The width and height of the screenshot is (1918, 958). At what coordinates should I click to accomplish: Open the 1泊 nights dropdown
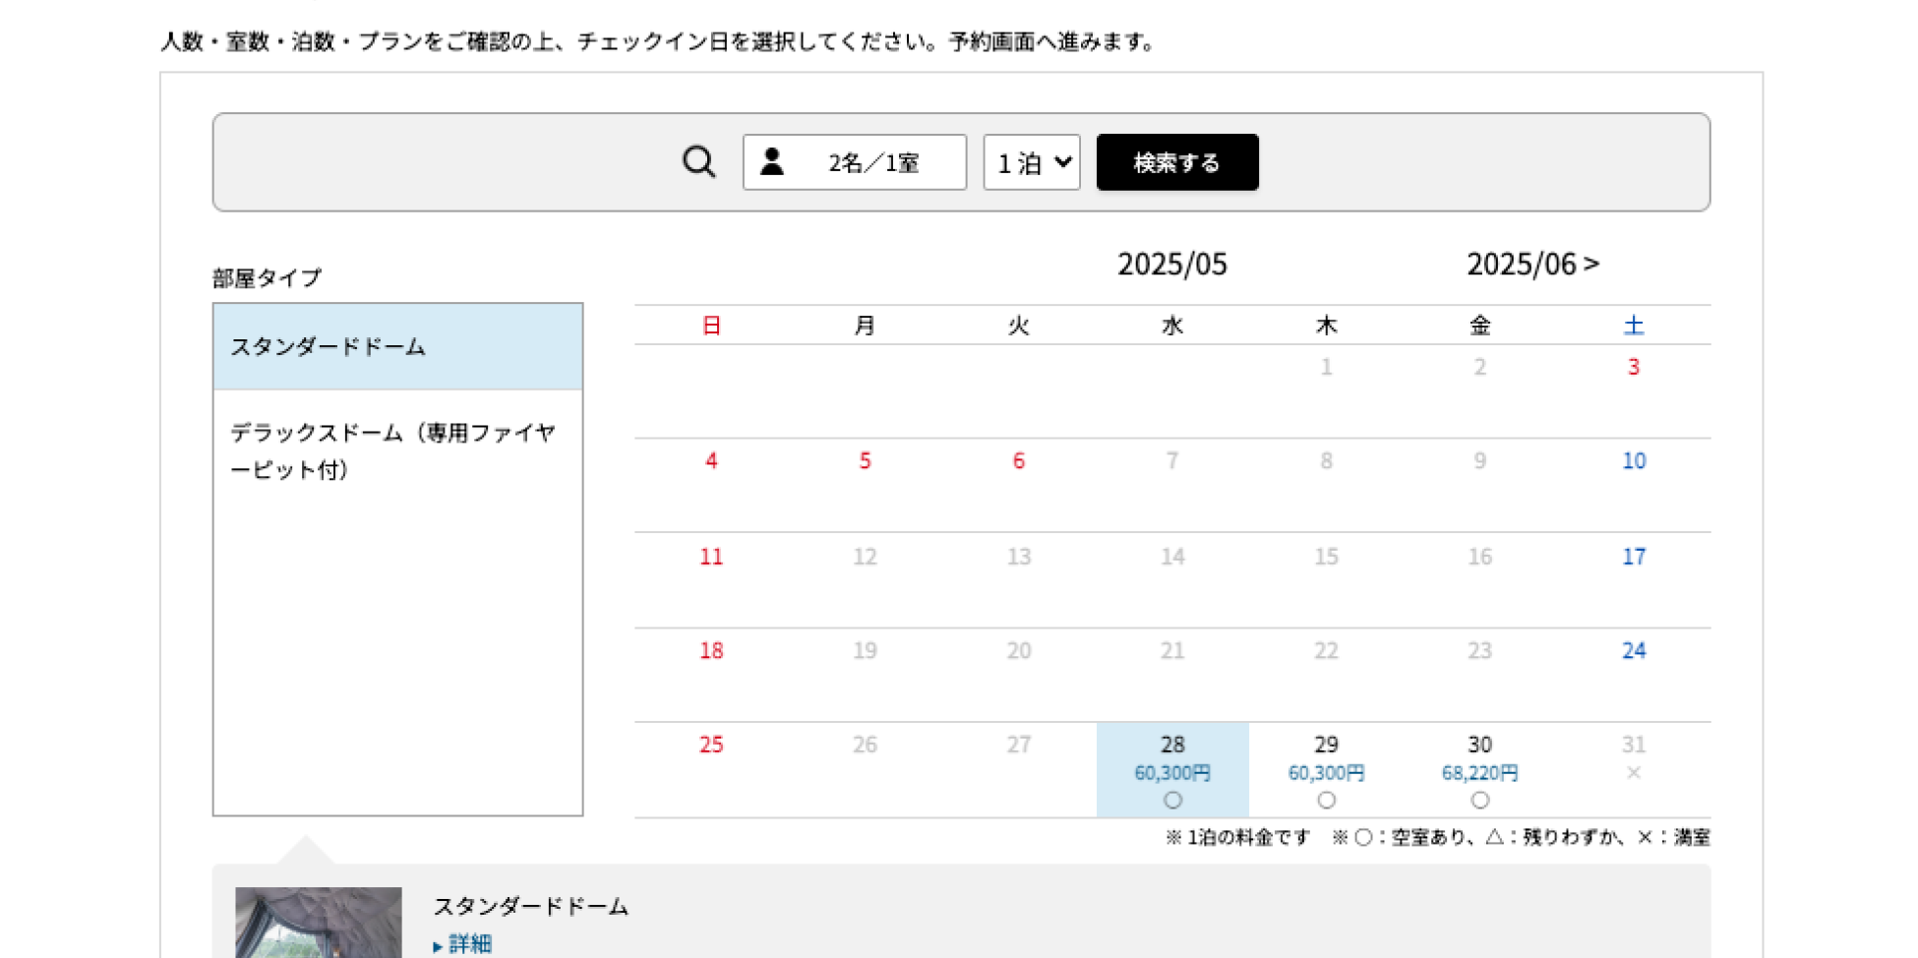click(1032, 162)
